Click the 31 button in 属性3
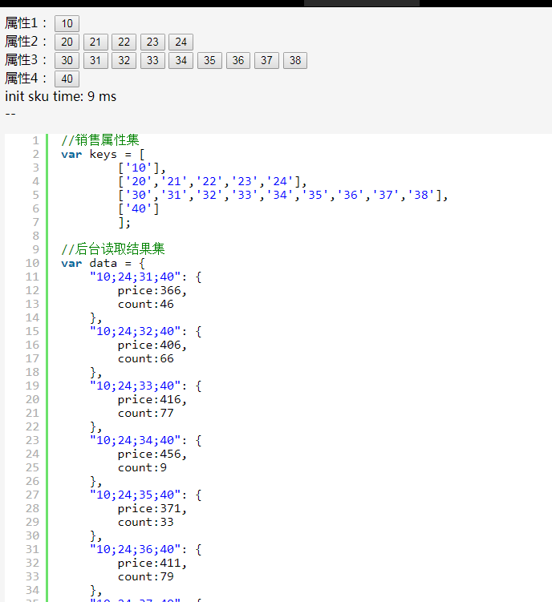Viewport: 552px width, 602px height. click(95, 60)
